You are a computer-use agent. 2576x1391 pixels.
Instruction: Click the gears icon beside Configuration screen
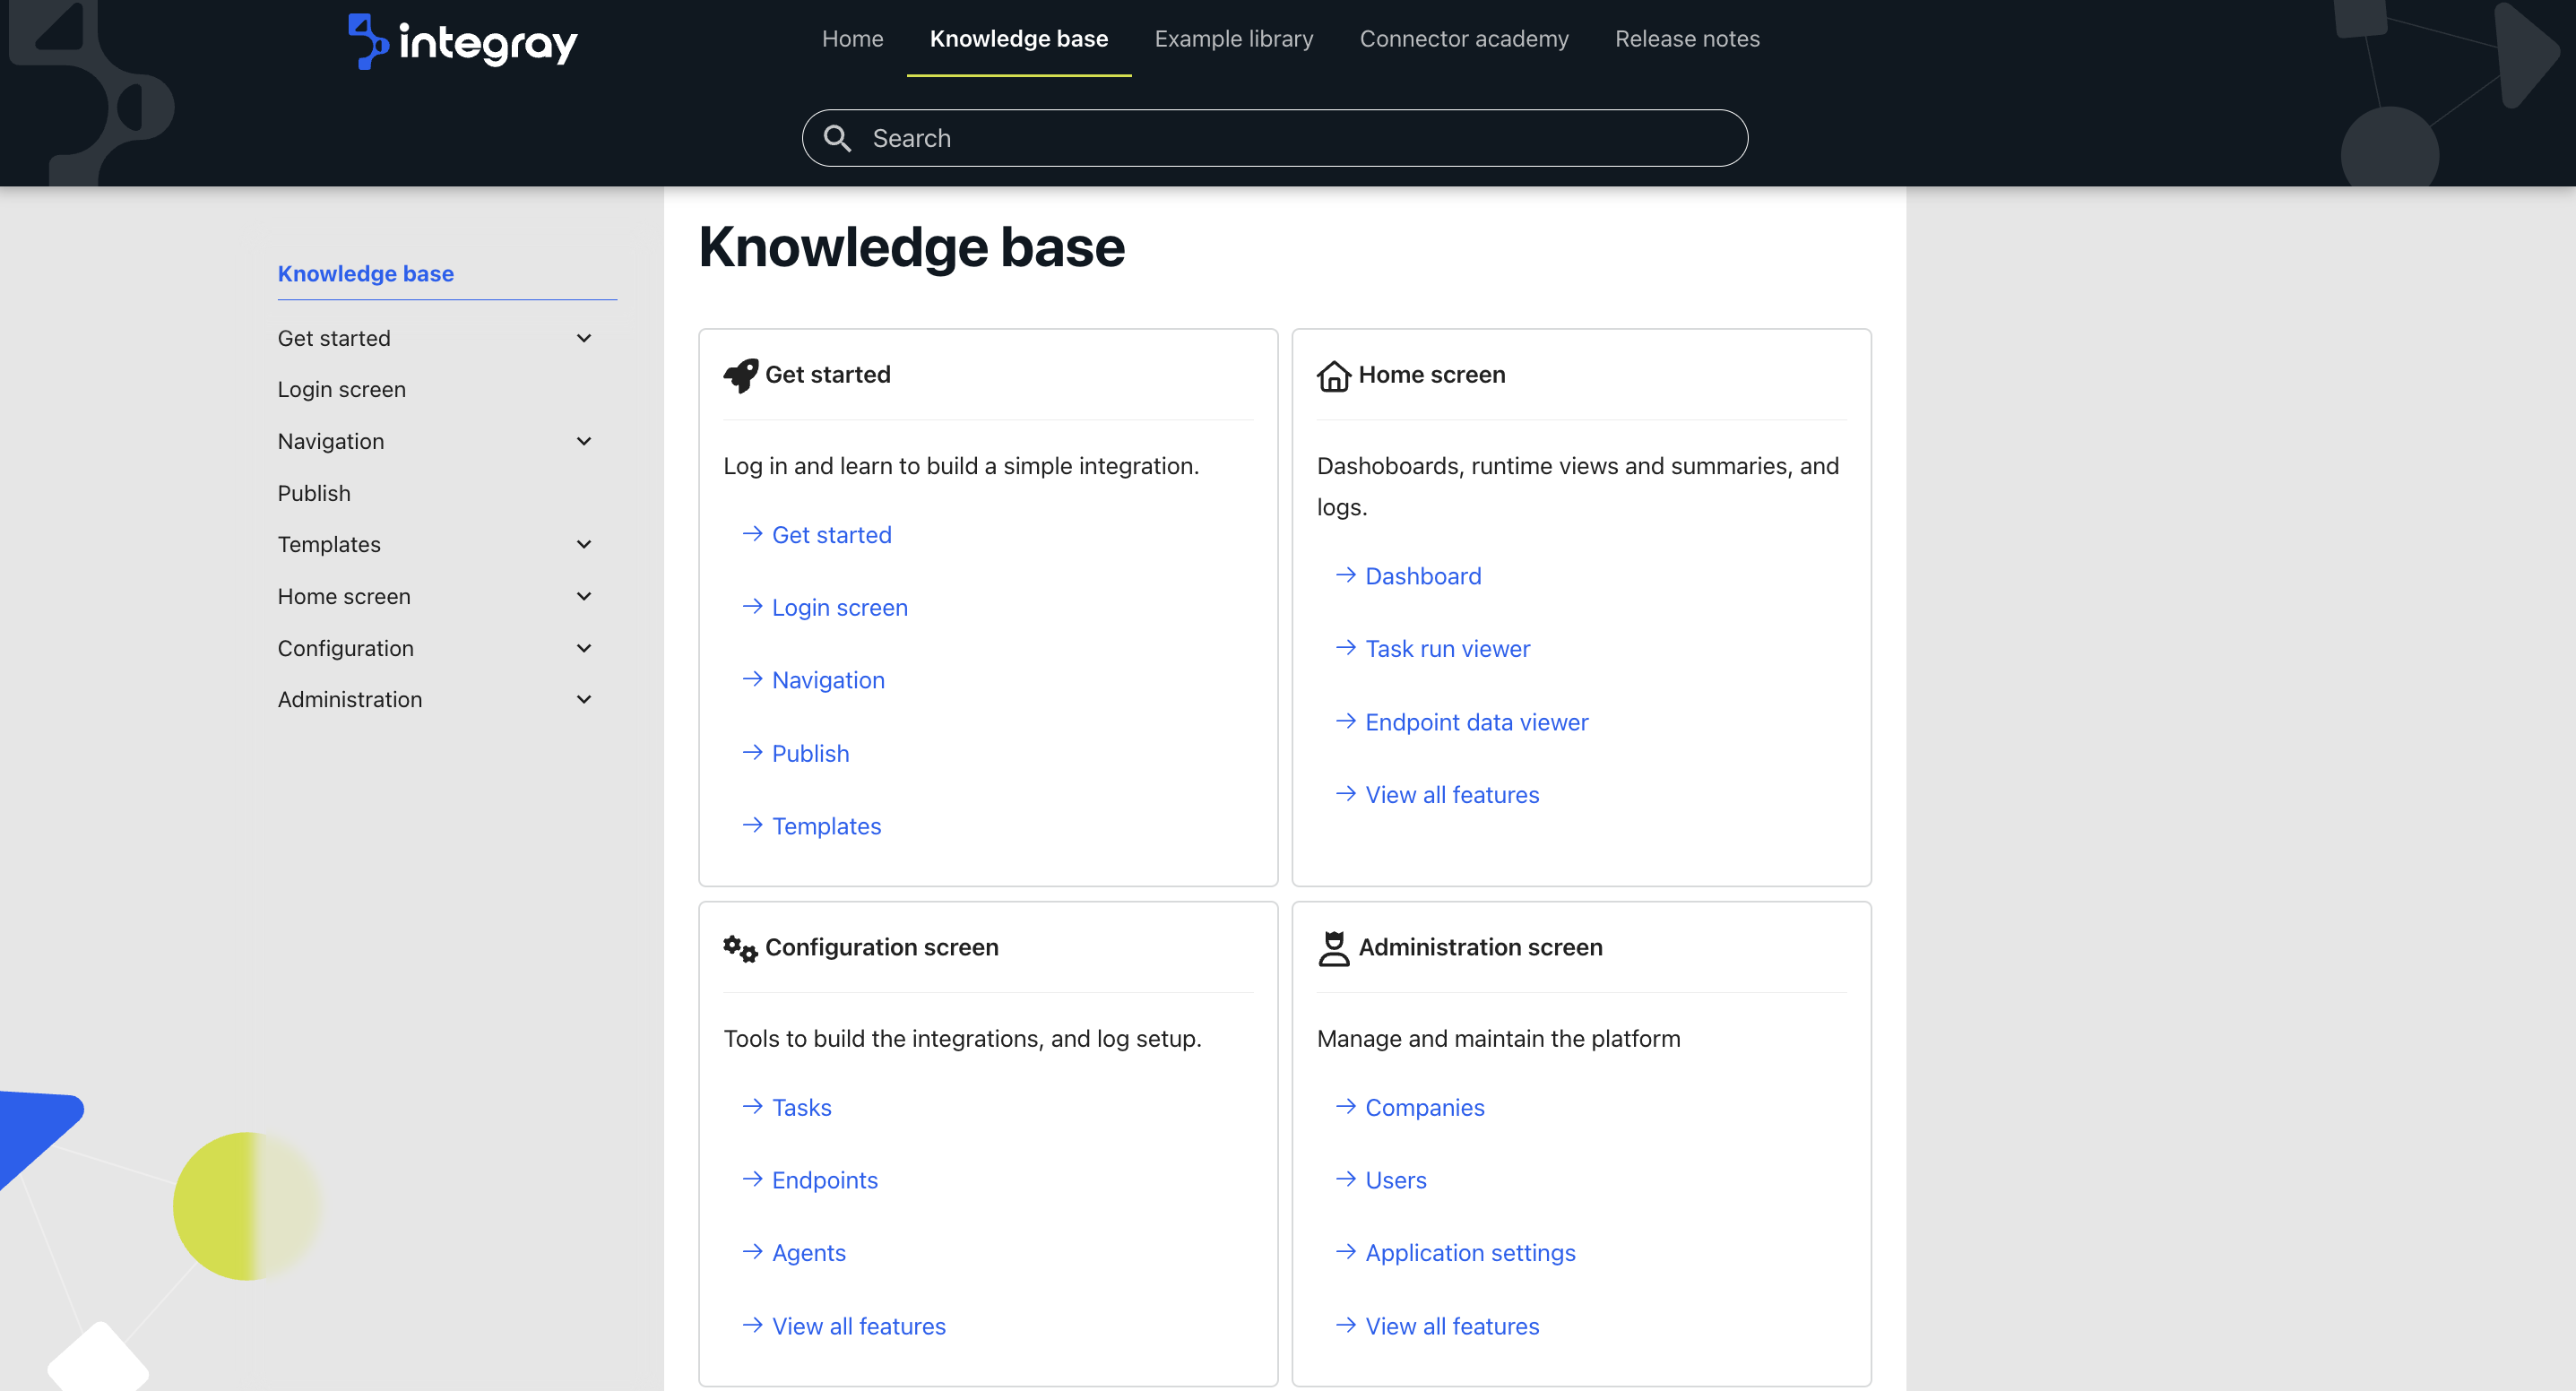(740, 948)
